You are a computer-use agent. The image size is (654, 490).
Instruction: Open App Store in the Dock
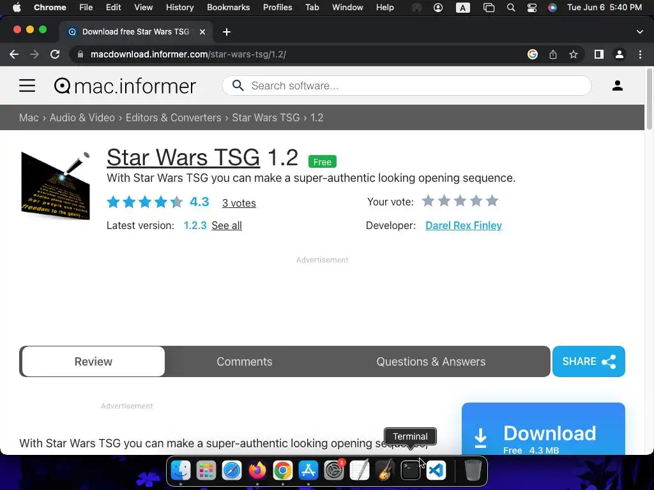tap(308, 470)
